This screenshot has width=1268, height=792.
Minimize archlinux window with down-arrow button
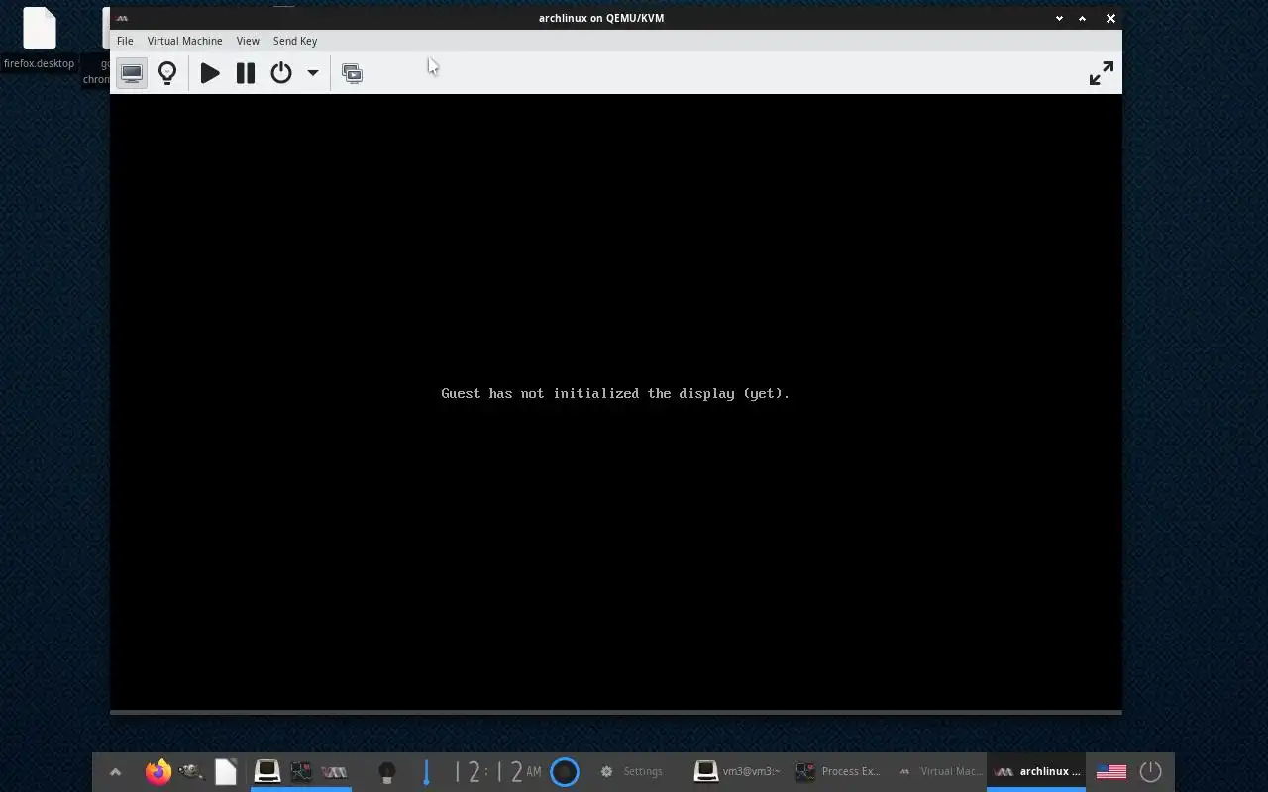[x=1059, y=18]
